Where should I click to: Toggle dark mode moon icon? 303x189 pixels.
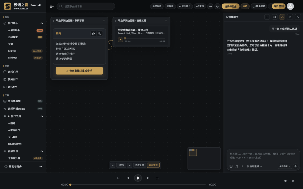[x=218, y=6]
